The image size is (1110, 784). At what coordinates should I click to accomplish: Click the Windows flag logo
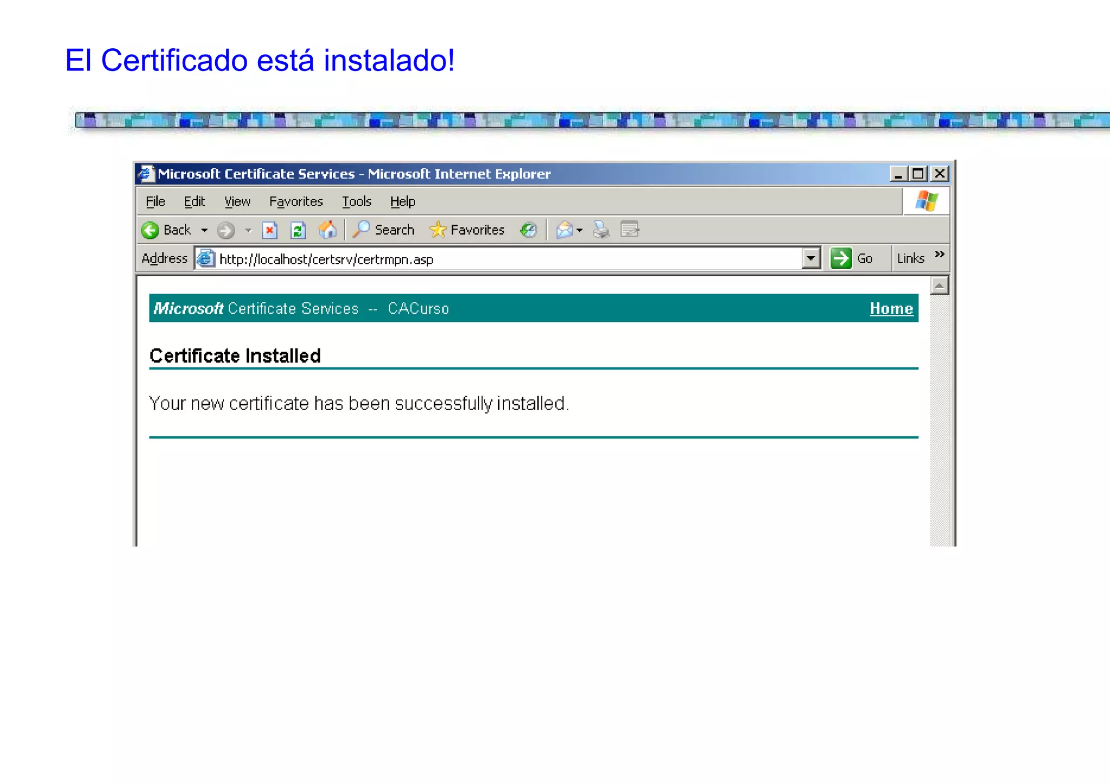[x=926, y=201]
